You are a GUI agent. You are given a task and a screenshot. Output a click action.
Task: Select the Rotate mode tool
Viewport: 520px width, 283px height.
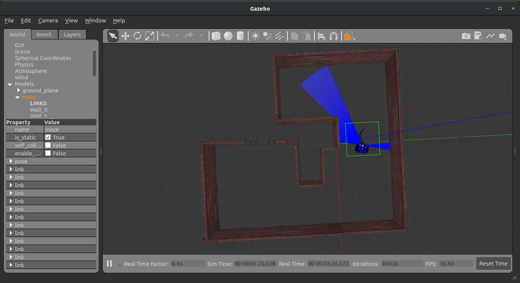click(x=137, y=36)
